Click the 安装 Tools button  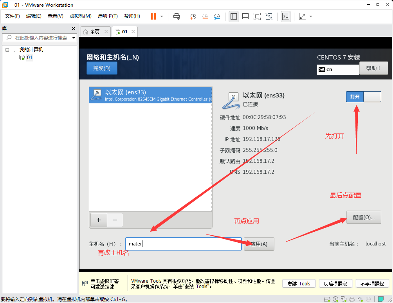pyautogui.click(x=299, y=284)
